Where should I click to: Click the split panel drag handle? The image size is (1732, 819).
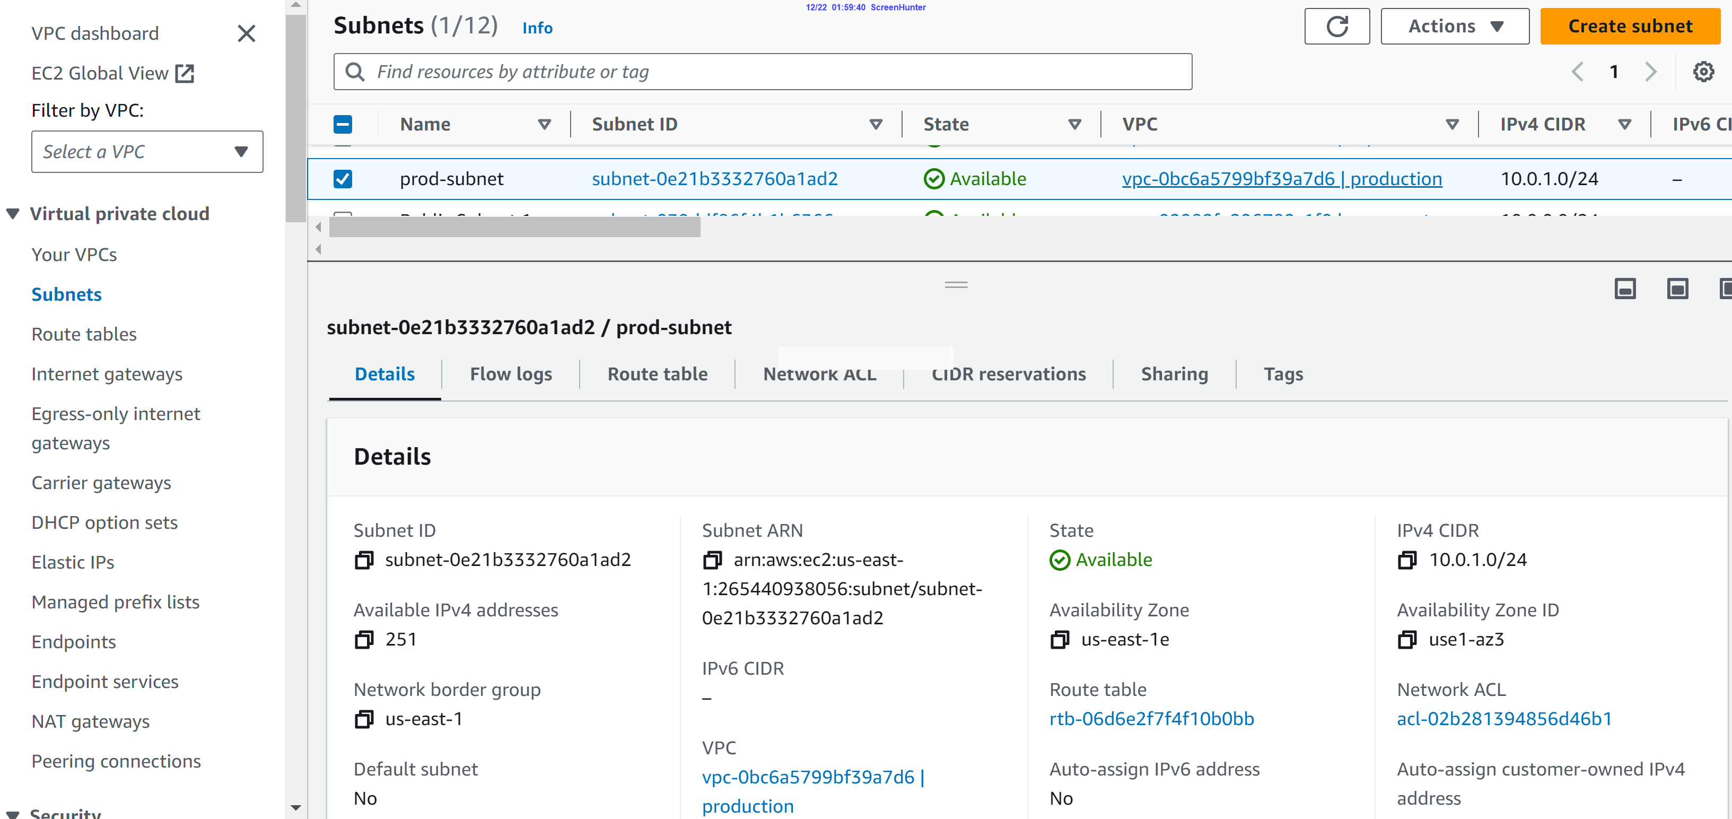pos(956,284)
